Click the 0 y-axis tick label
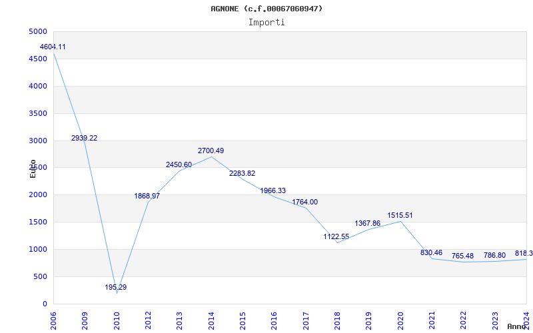The image size is (533, 333). click(45, 304)
